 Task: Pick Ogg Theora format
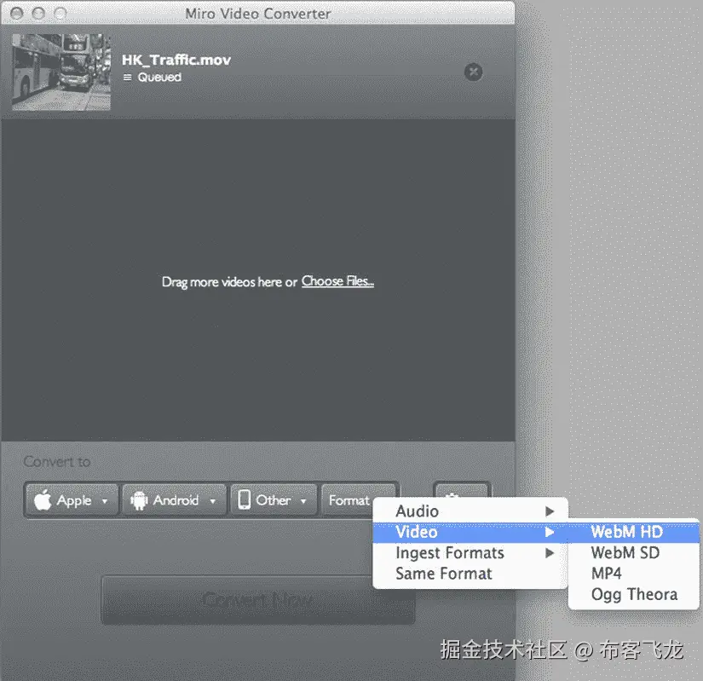pos(633,594)
